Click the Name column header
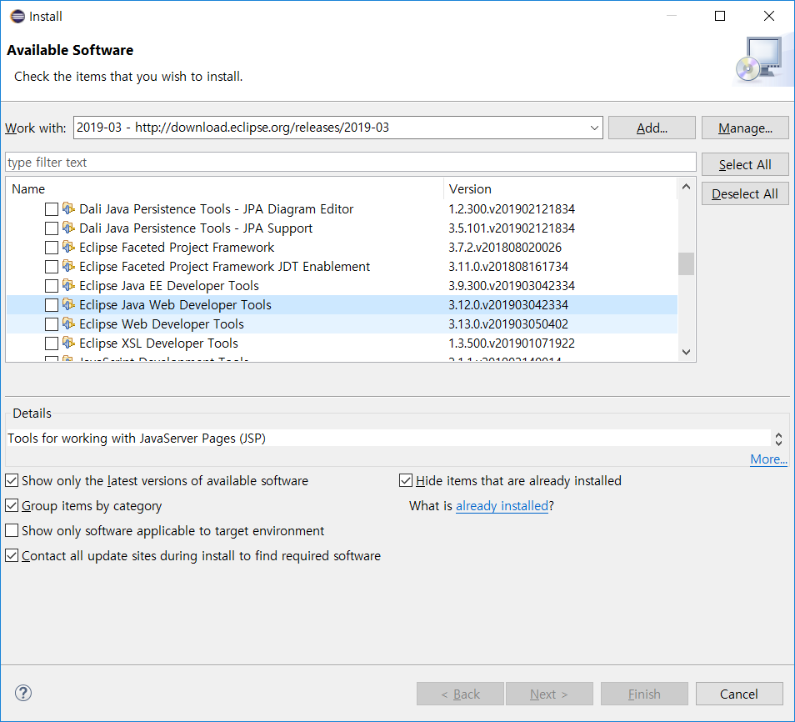The image size is (795, 722). (x=225, y=188)
